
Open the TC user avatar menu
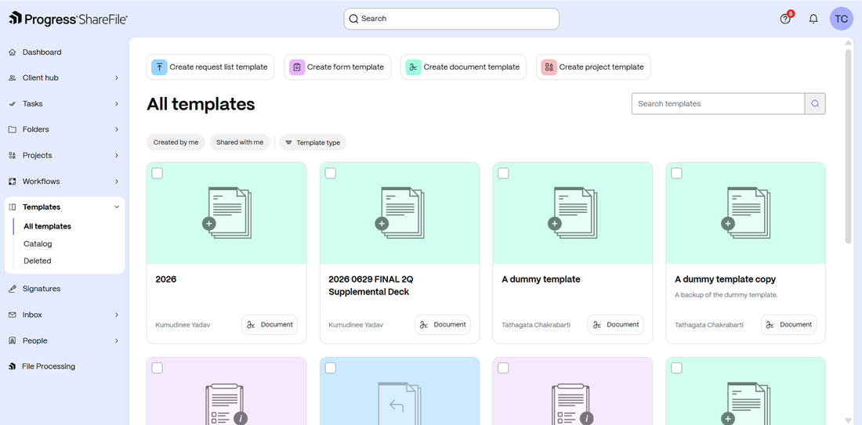841,19
